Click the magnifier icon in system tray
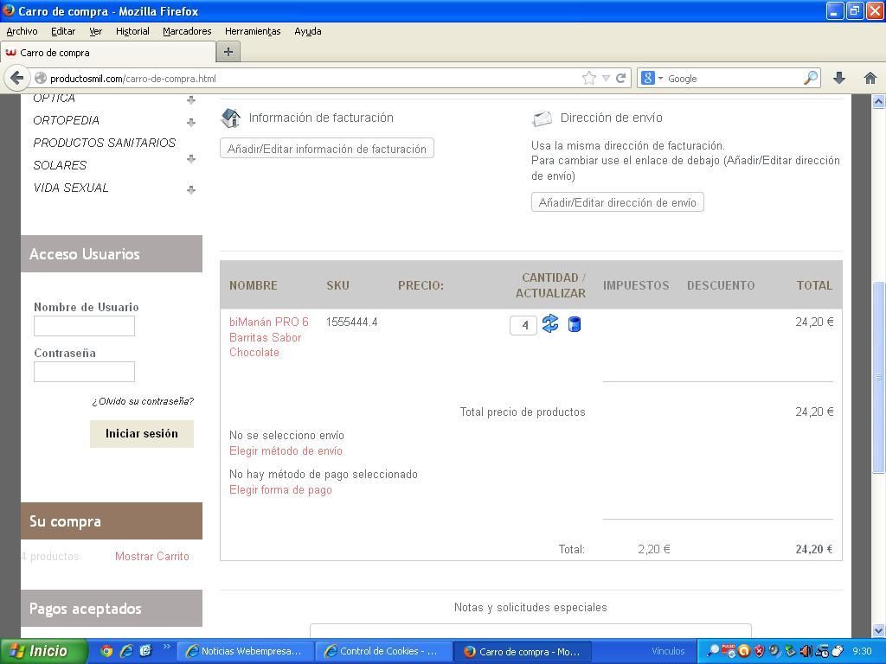This screenshot has width=886, height=664. click(714, 651)
